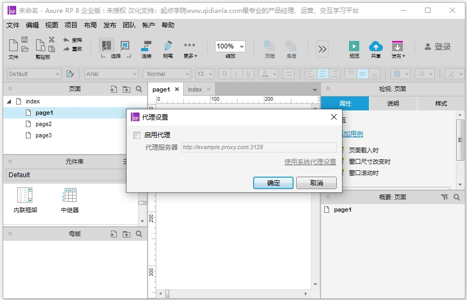Image resolution: width=467 pixels, height=300 pixels.
Task: Click the 确定 button in proxy dialog
Action: 274,183
